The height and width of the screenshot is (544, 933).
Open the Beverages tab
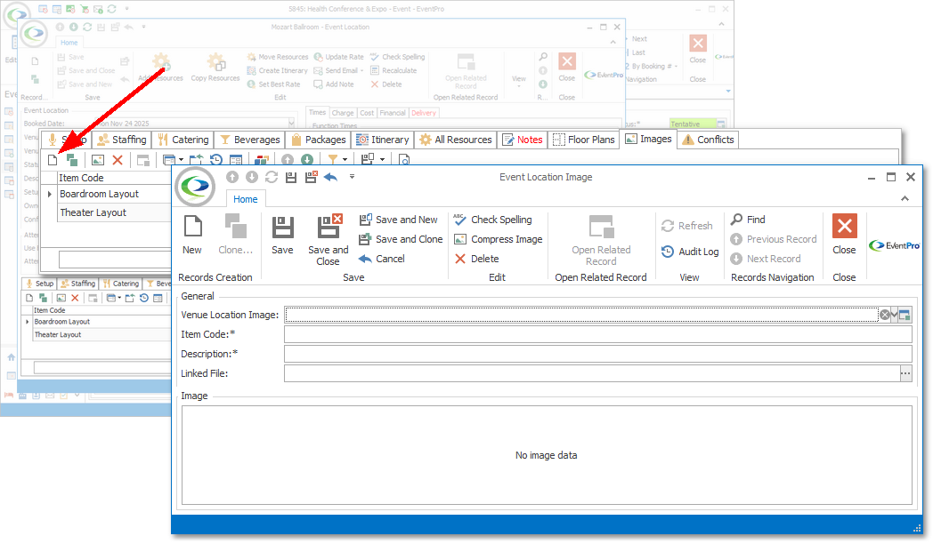[x=250, y=140]
